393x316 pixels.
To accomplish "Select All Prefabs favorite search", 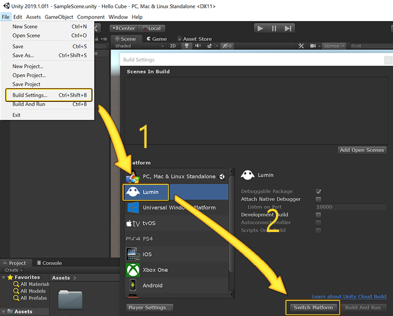I will point(30,298).
